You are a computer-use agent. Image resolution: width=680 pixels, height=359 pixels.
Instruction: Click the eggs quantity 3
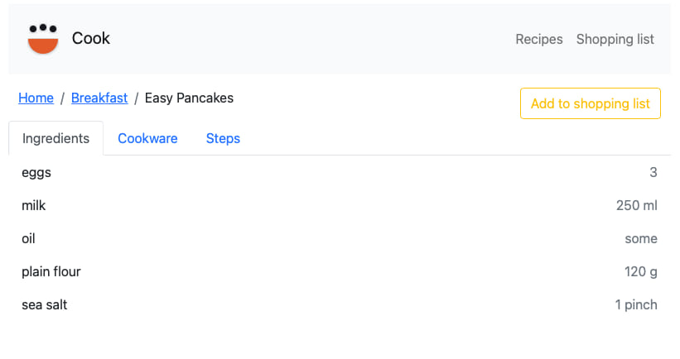(653, 172)
